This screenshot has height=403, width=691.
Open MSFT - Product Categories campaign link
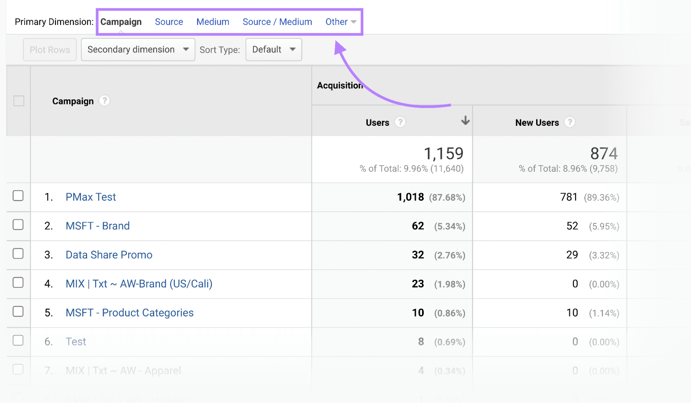130,313
